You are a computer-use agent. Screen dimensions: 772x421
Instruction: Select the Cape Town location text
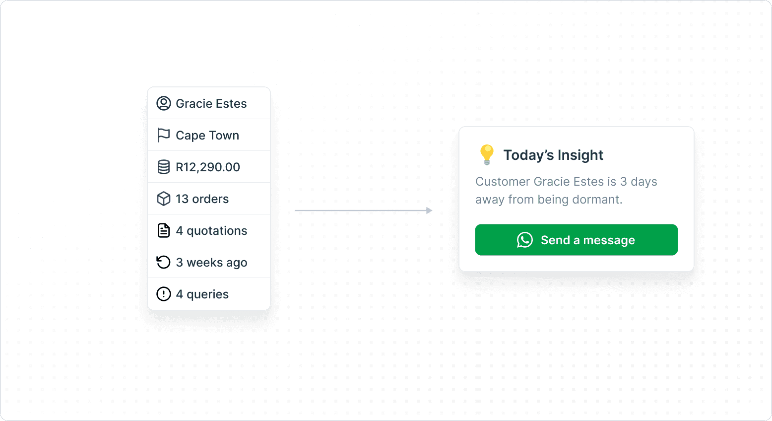click(x=207, y=135)
